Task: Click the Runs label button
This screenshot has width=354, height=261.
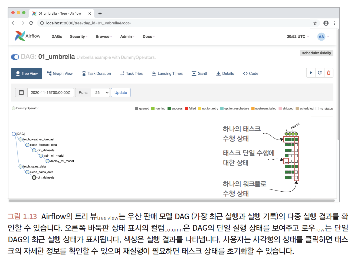Action: click(83, 92)
